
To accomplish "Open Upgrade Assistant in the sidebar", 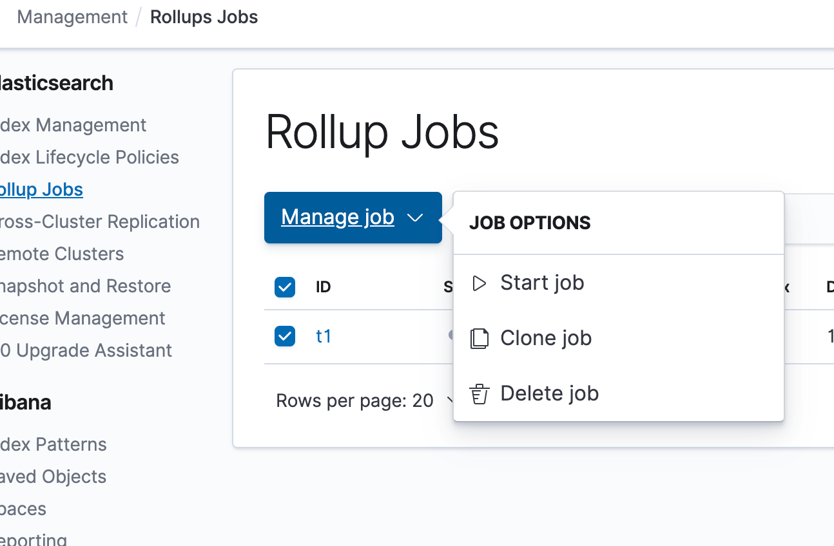I will [x=86, y=350].
